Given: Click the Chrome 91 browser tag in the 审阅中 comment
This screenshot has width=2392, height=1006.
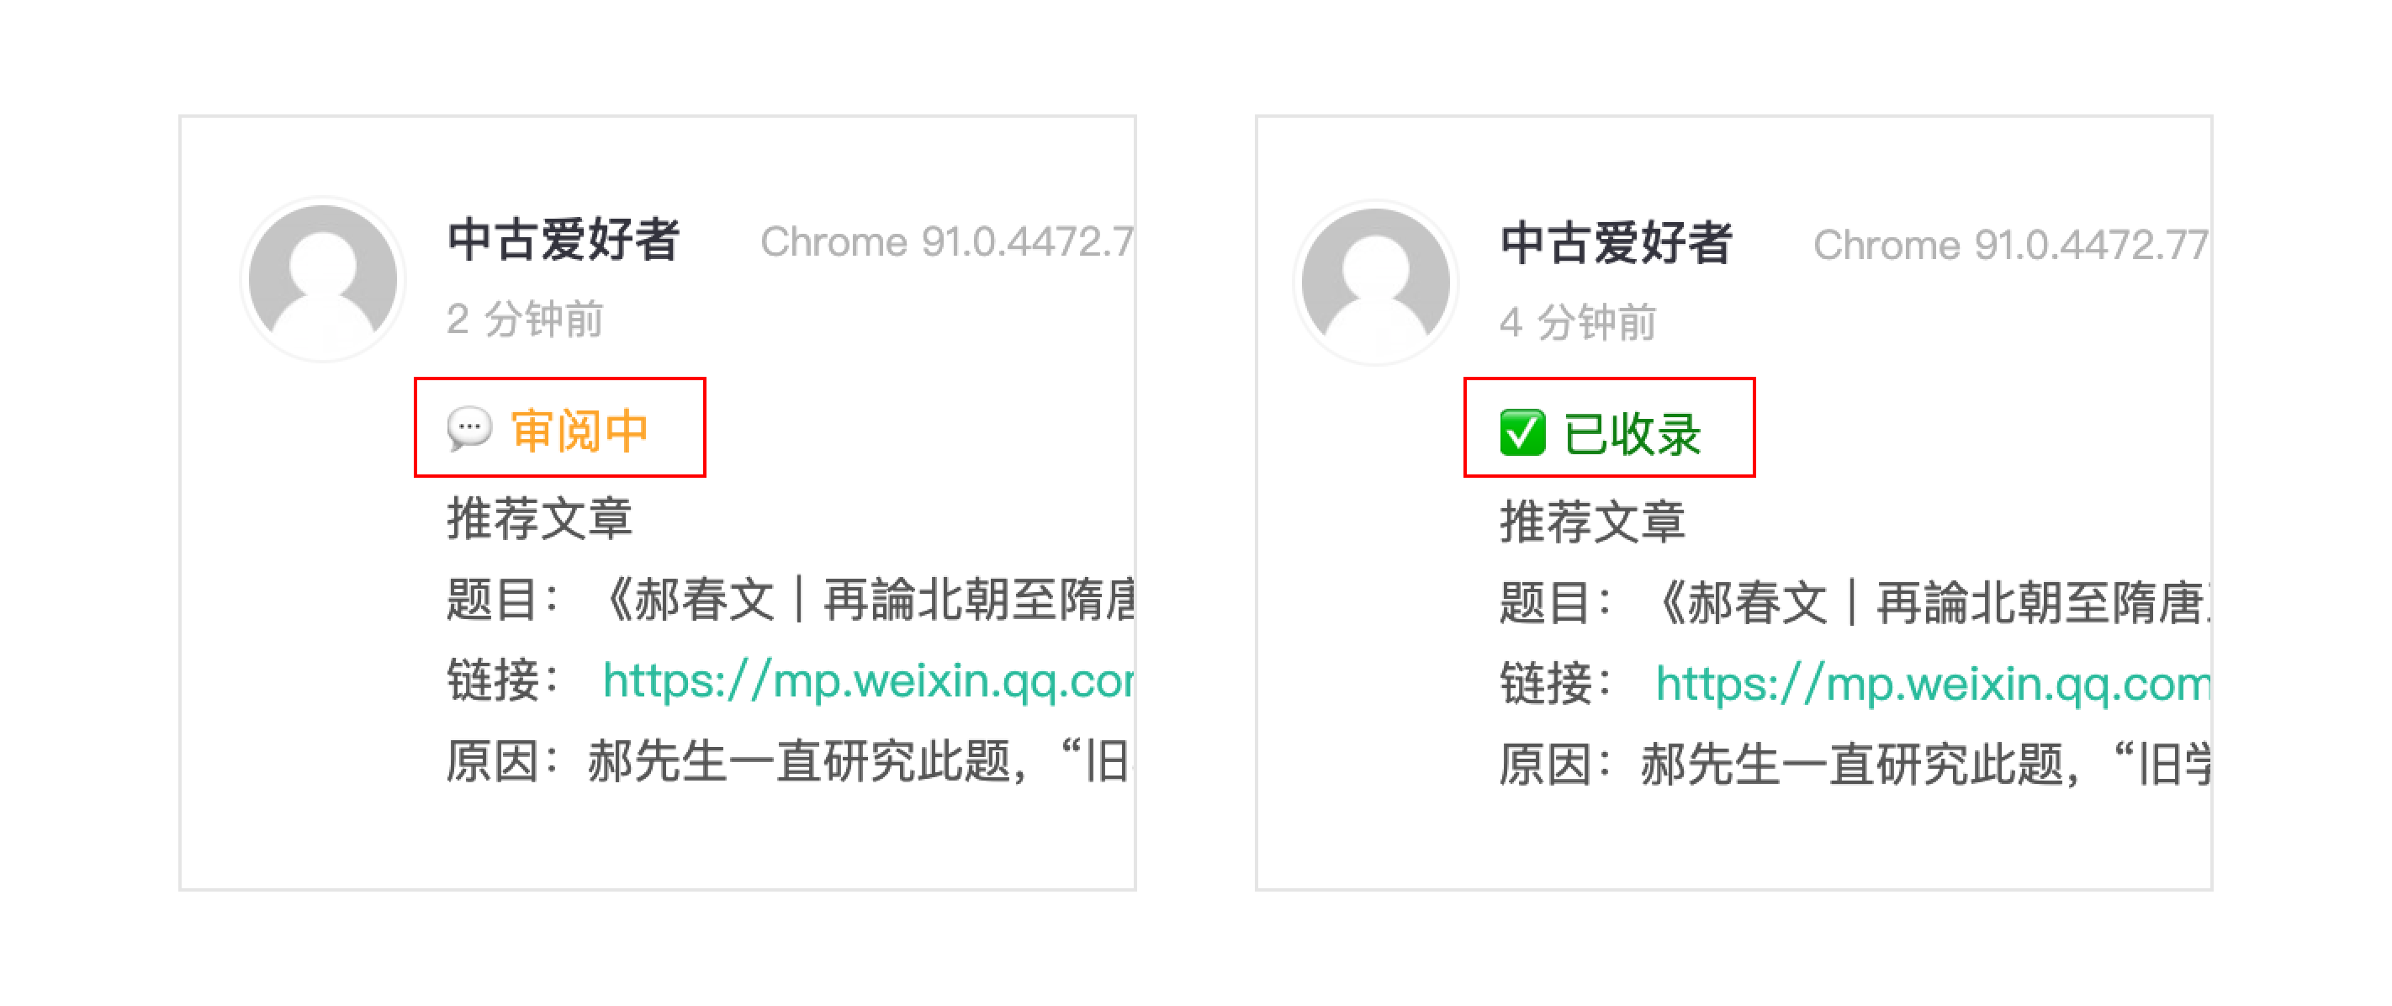Looking at the screenshot, I should [945, 241].
